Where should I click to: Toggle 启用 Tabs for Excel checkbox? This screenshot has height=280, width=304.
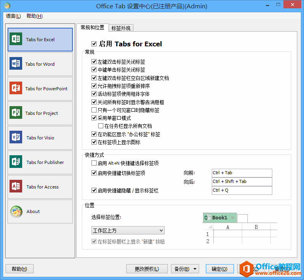pyautogui.click(x=94, y=44)
